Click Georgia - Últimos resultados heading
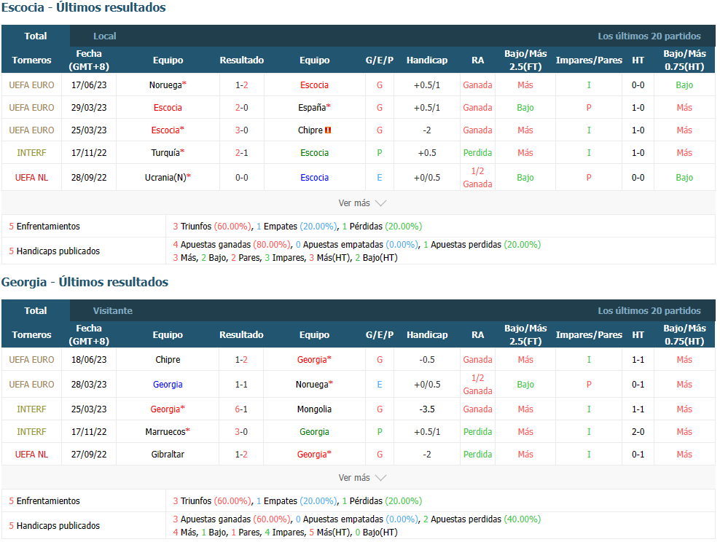 tap(85, 282)
